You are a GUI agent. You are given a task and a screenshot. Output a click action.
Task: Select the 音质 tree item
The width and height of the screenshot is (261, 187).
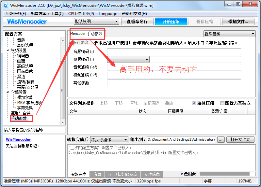tap(21, 40)
